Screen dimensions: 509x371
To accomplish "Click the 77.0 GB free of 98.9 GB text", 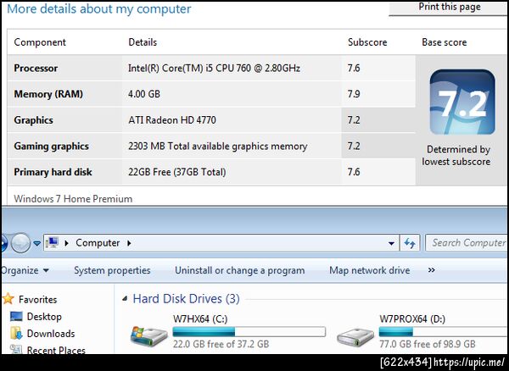I will point(428,344).
